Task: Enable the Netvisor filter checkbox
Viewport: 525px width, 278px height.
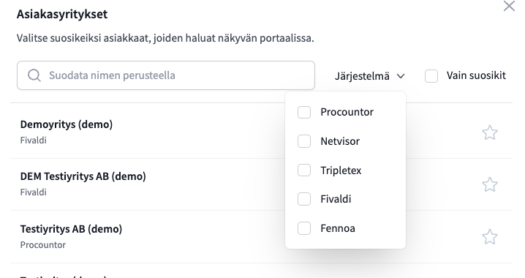Action: tap(304, 141)
